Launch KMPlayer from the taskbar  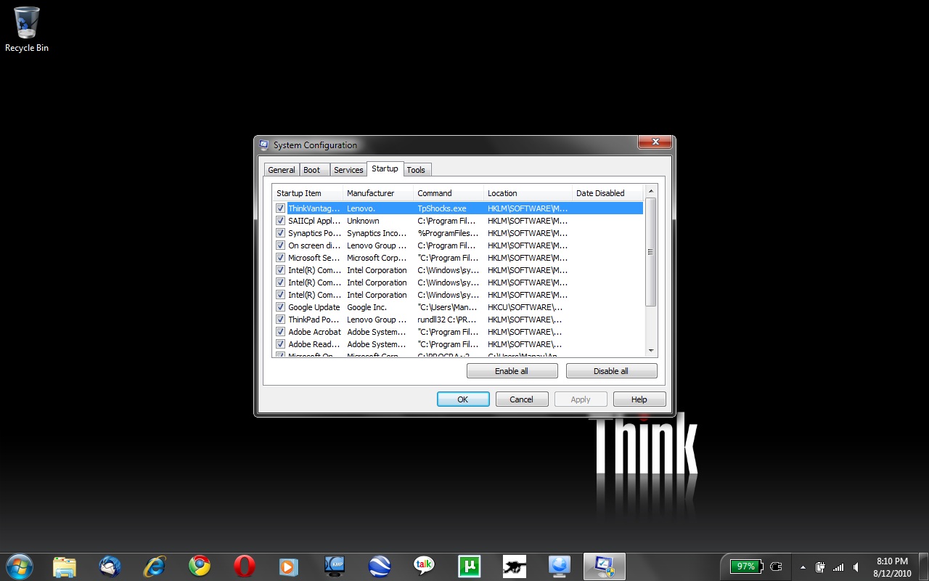point(335,566)
